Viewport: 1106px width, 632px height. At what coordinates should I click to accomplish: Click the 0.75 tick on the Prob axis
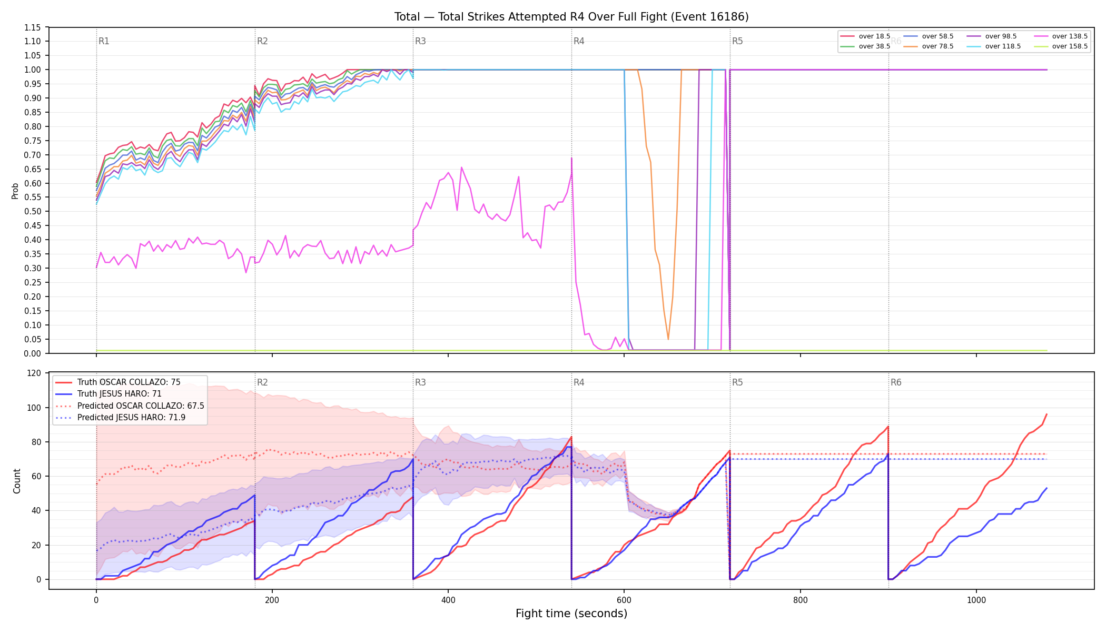click(x=33, y=141)
